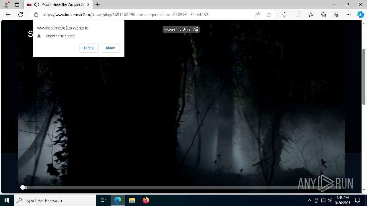Open File Explorer from taskbar
367x206 pixels.
(132, 200)
